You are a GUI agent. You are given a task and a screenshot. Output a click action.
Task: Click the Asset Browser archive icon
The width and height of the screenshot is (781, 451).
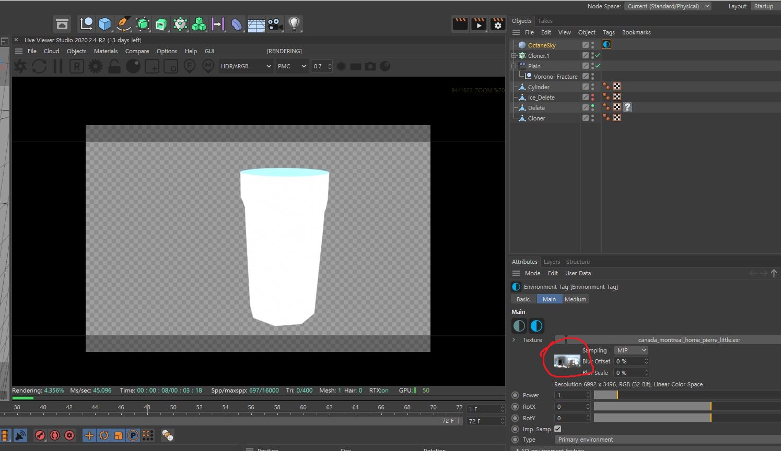(x=62, y=24)
